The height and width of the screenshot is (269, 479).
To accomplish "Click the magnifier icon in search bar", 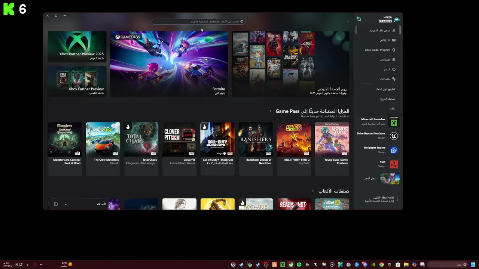I will tap(242, 22).
